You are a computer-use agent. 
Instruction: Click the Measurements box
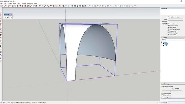[177, 103]
